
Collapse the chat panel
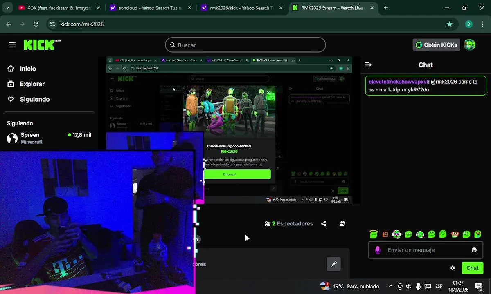(x=368, y=65)
